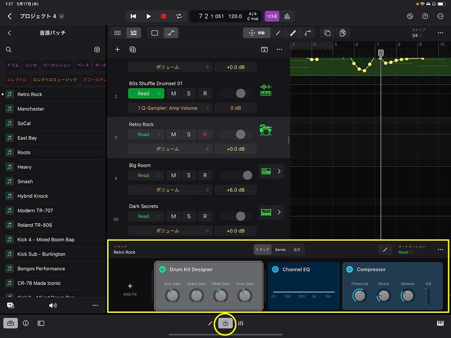The width and height of the screenshot is (451, 338).
Task: Open the project name dropdown chevron
Action: 62,16
